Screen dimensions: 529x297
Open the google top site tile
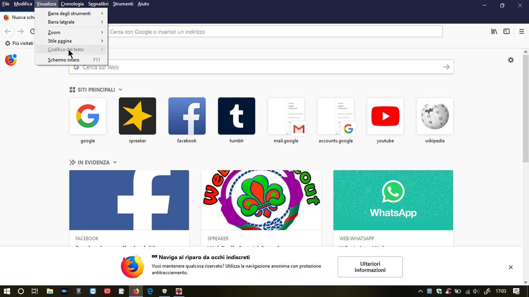tap(88, 116)
